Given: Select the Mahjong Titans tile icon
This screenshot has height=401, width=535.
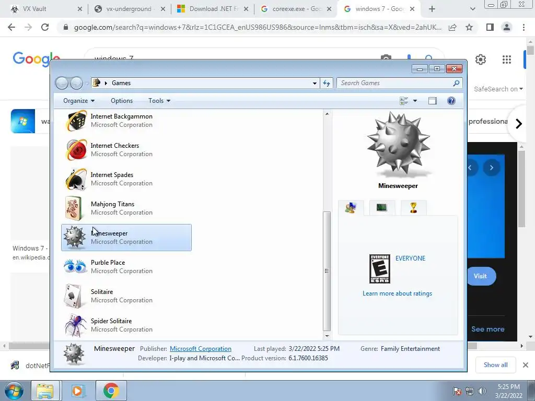Looking at the screenshot, I should 74,208.
